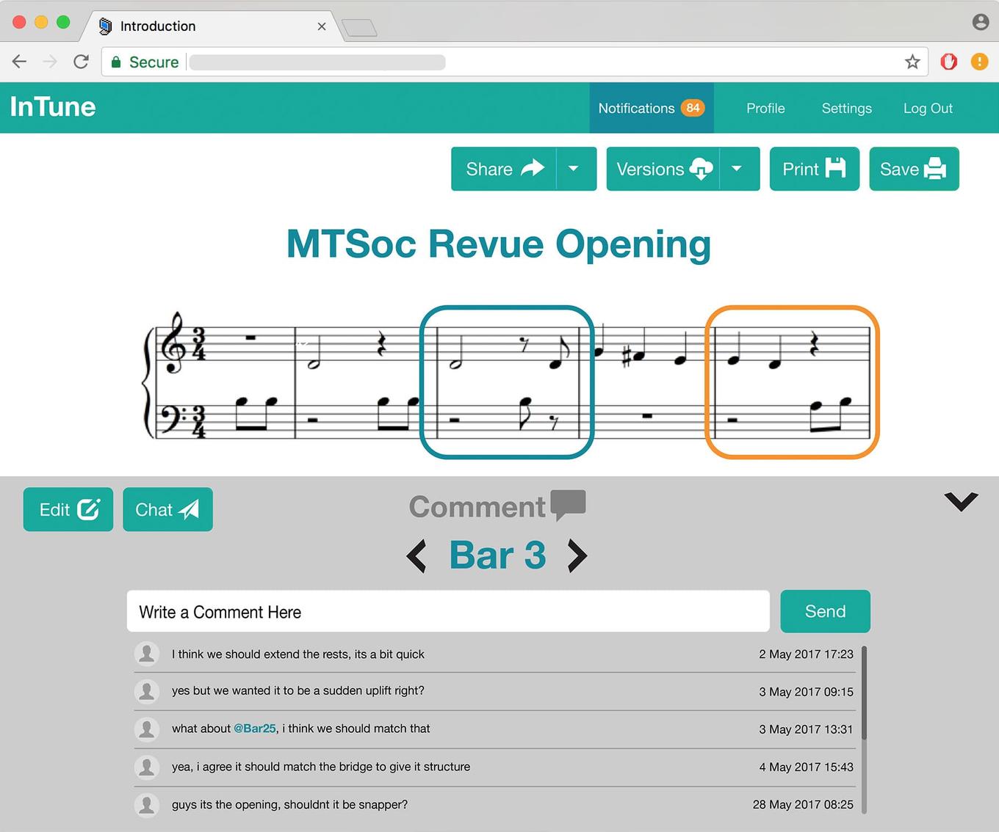Open the Edit tool
999x832 pixels.
click(68, 510)
